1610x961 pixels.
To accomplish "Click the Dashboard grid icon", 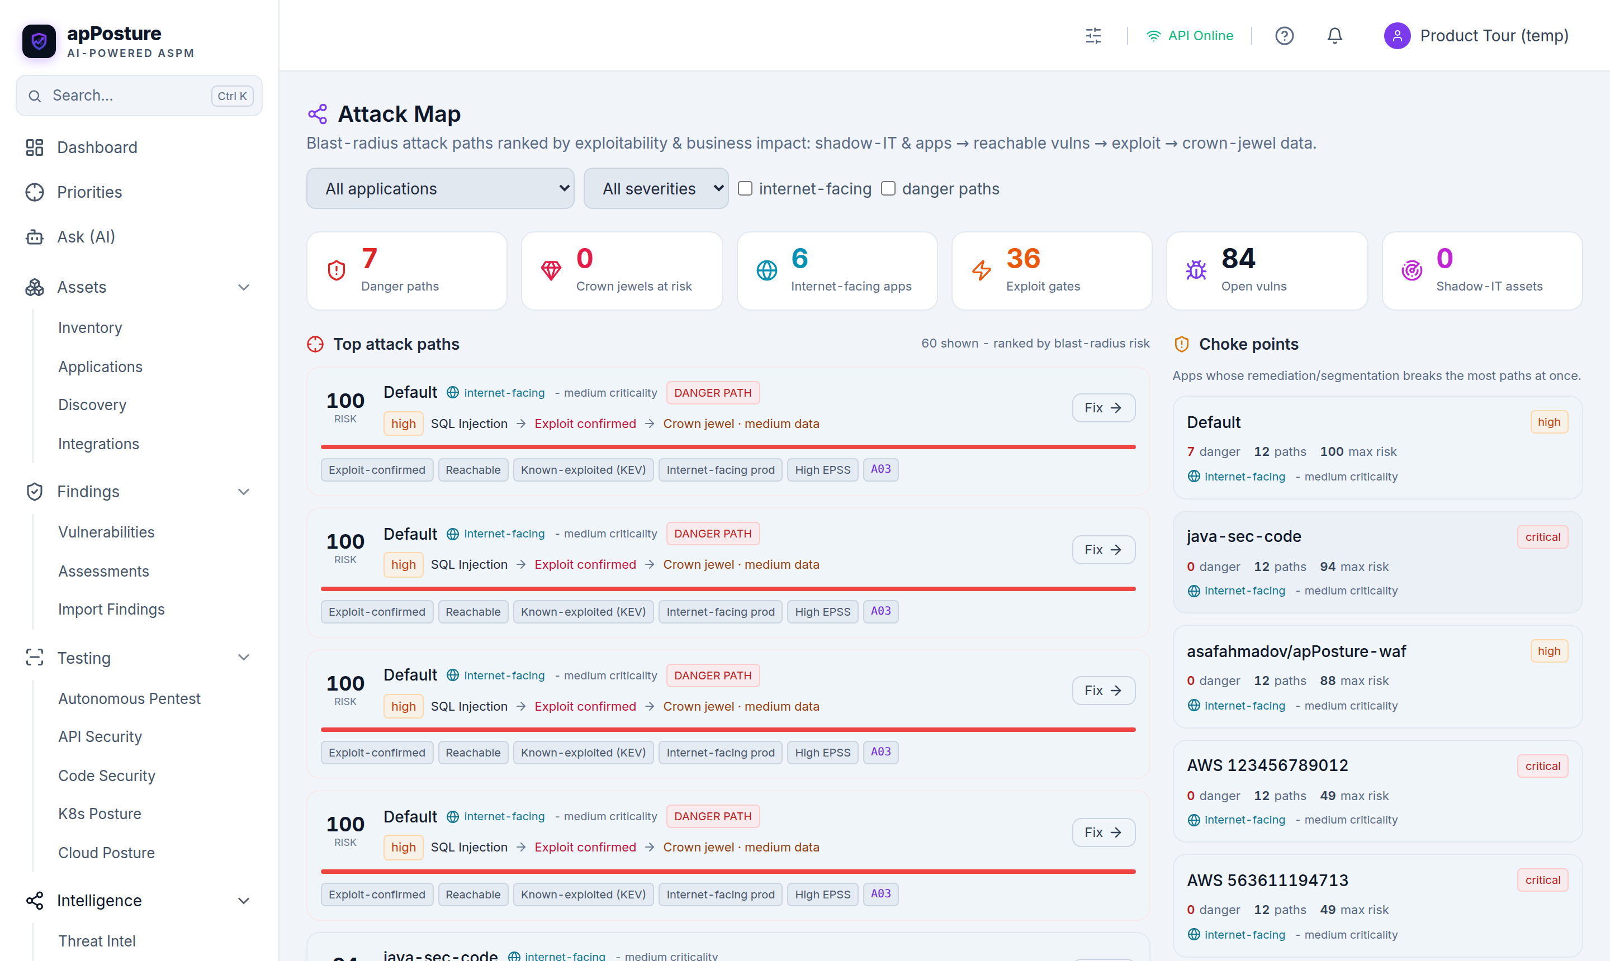I will pos(34,148).
